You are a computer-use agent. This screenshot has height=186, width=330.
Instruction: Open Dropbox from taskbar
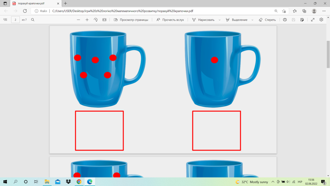click(x=68, y=181)
